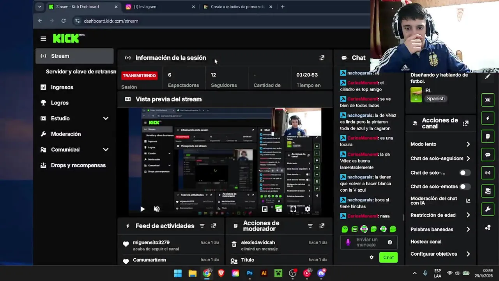Viewport: 499px width, 281px height.
Task: Open Moderación page
Action: tap(74, 134)
